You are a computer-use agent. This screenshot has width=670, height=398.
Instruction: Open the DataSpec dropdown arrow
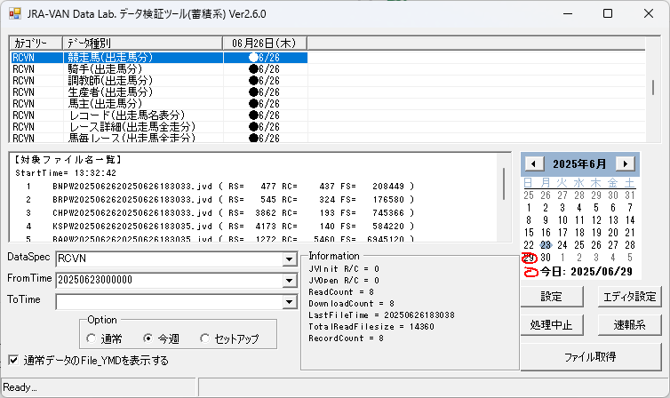coord(290,259)
